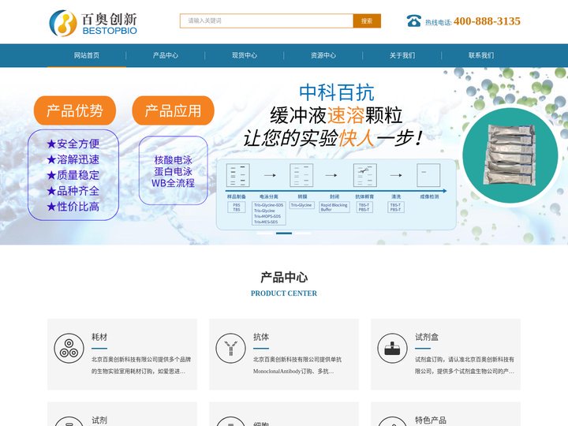Screen dimensions: 568x426
Task: Click hotline number 400-888-3135
Action: pos(487,21)
